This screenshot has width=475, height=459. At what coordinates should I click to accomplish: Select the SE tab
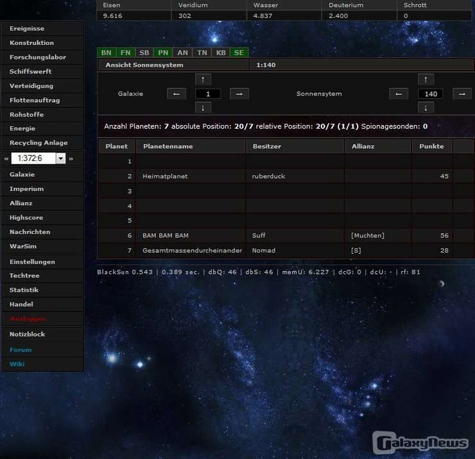[239, 53]
